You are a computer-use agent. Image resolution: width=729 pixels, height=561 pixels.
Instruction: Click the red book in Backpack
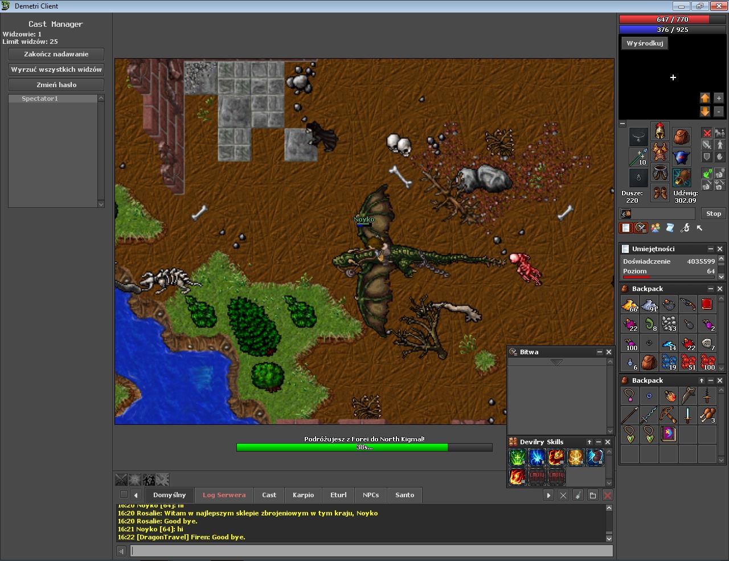click(x=707, y=304)
